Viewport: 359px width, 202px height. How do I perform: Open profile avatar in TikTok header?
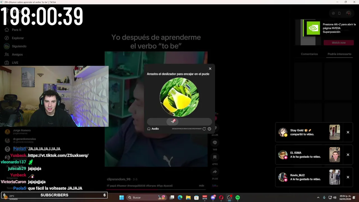348,13
